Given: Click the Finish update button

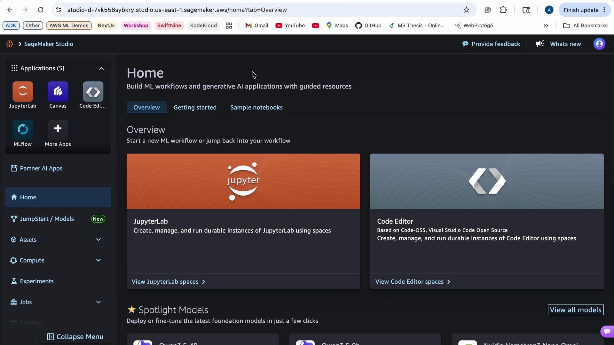Looking at the screenshot, I should [x=581, y=10].
